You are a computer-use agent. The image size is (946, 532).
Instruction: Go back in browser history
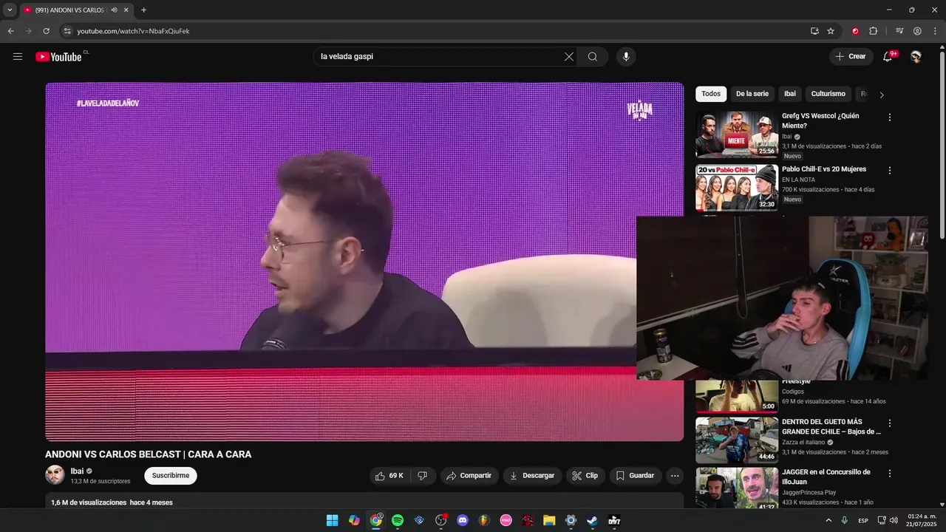(x=10, y=31)
